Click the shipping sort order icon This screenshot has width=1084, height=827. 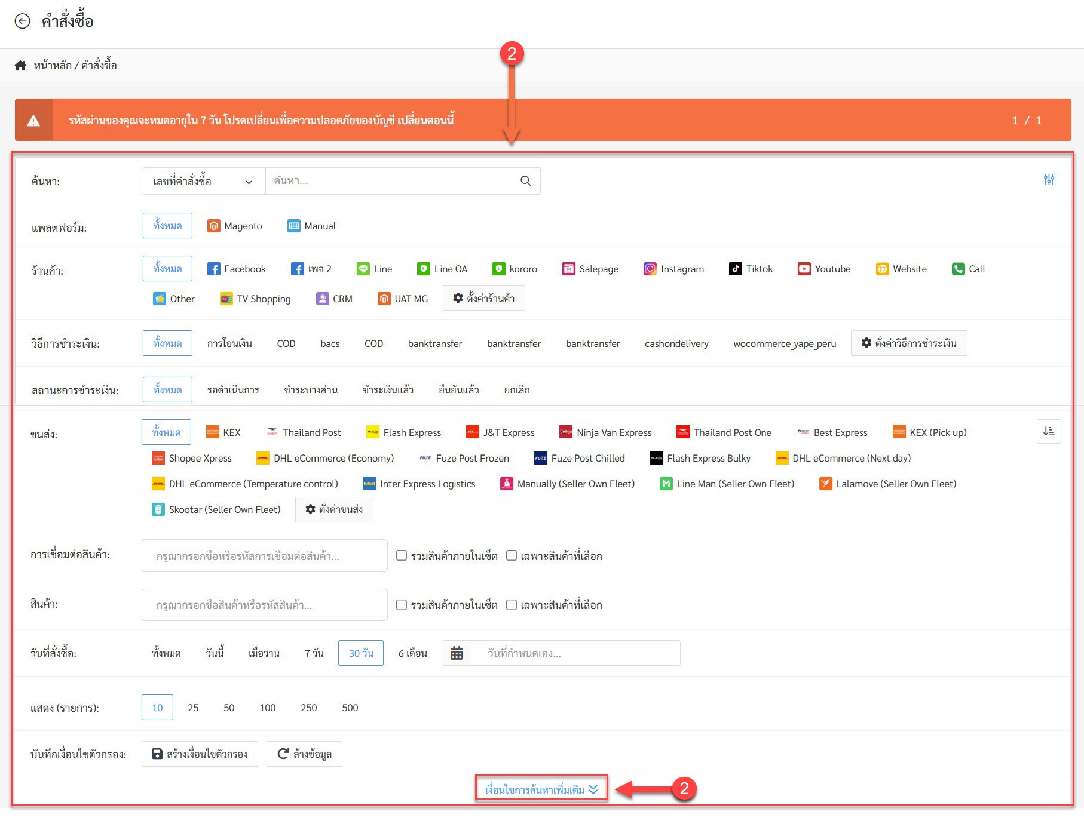pos(1049,432)
